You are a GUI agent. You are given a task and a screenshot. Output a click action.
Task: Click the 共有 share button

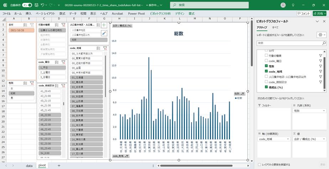click(x=319, y=13)
